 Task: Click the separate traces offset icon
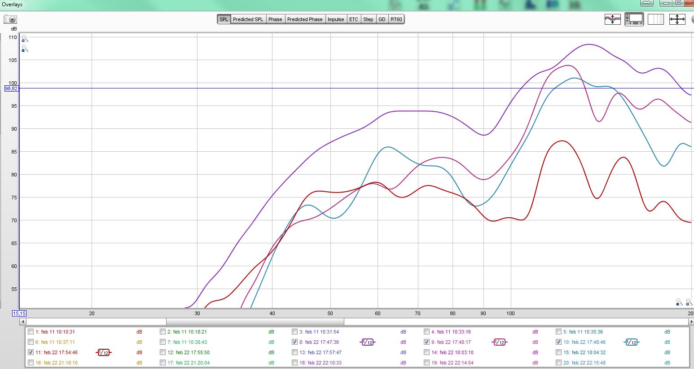pyautogui.click(x=612, y=19)
